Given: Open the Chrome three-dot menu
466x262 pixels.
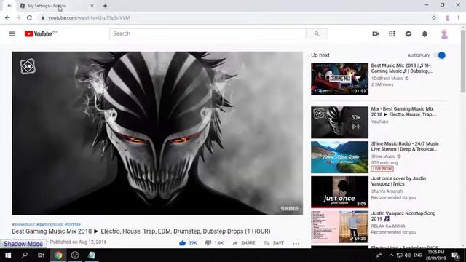Looking at the screenshot, I should (x=459, y=18).
